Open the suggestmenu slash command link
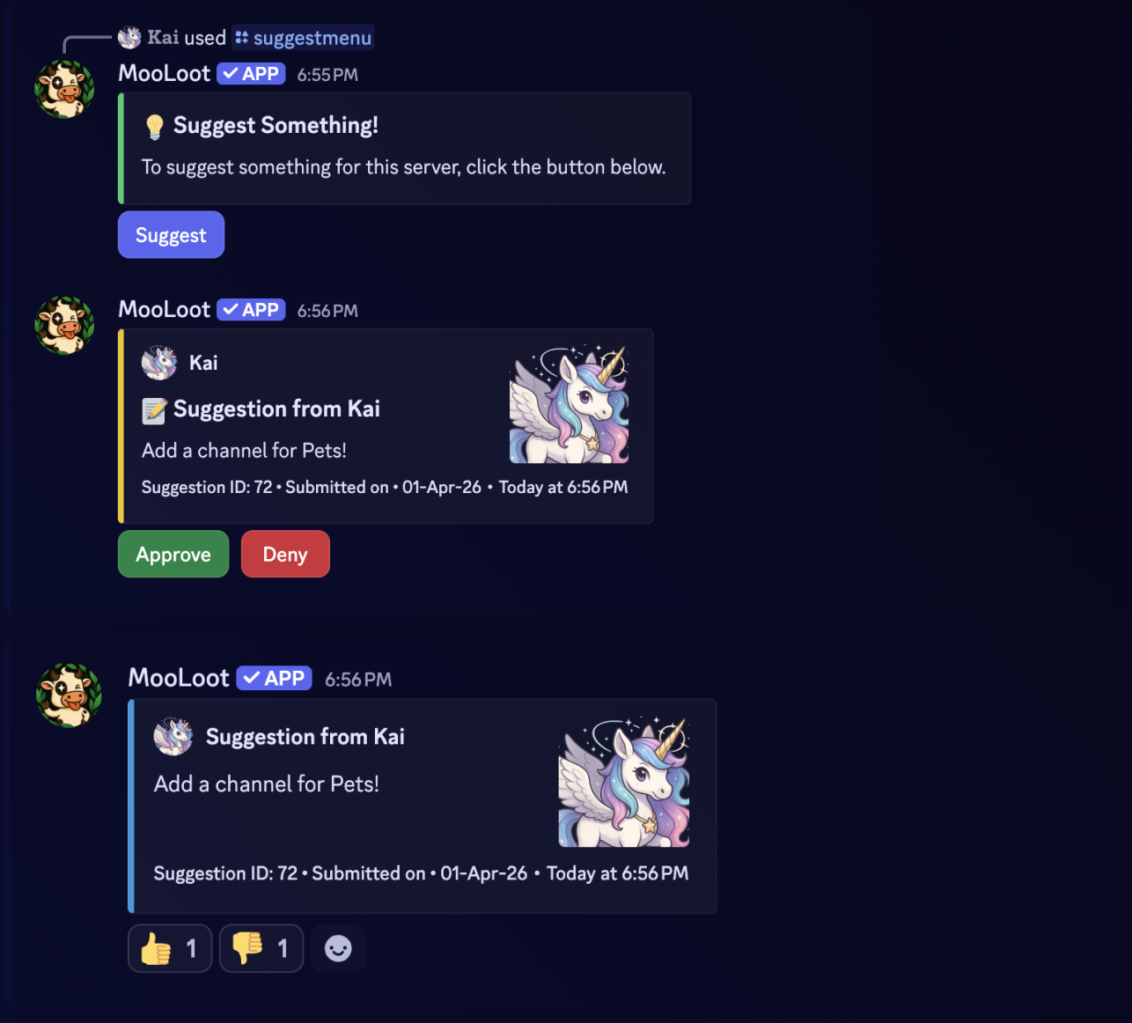 (x=304, y=38)
